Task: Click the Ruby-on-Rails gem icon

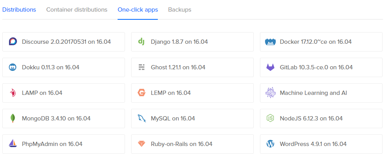Action: coord(141,144)
